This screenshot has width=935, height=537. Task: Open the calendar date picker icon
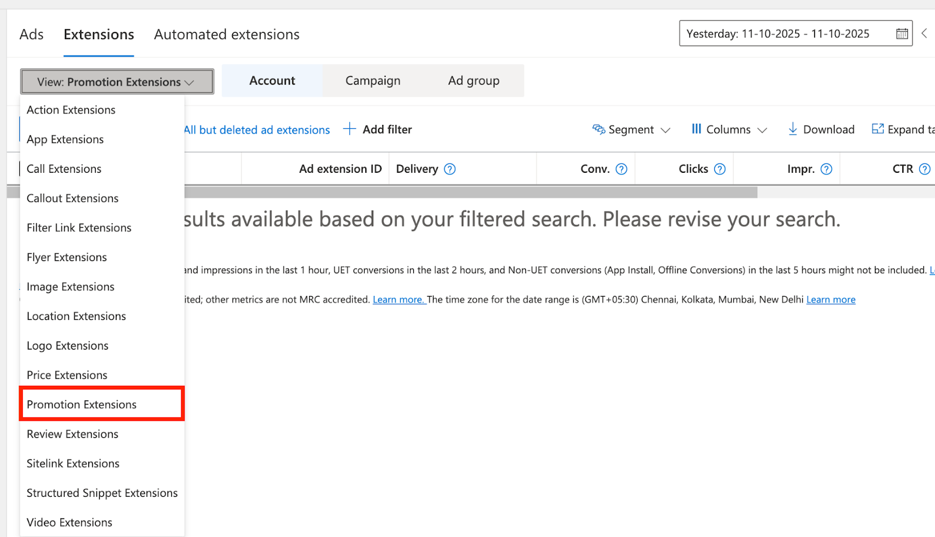pyautogui.click(x=902, y=34)
